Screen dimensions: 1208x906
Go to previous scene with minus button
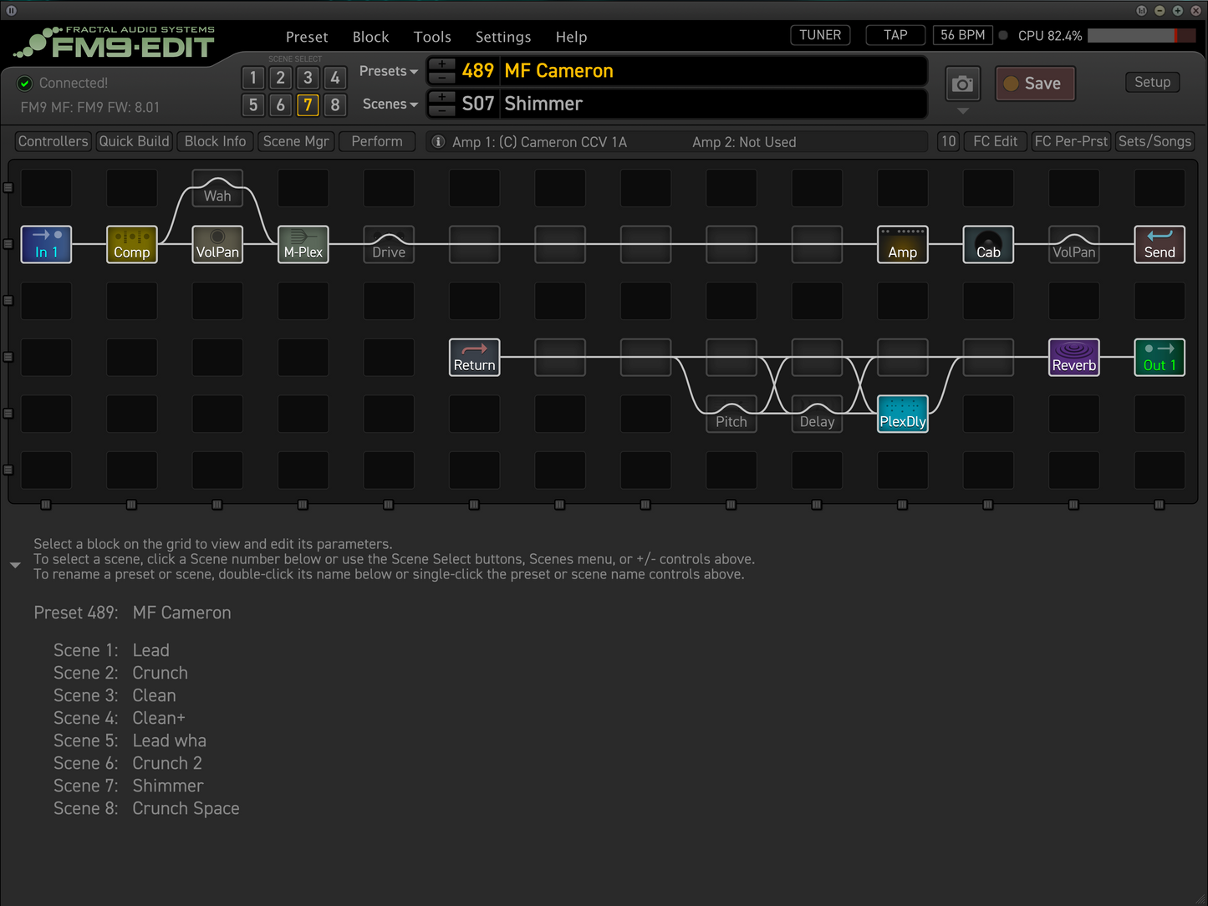[x=442, y=109]
